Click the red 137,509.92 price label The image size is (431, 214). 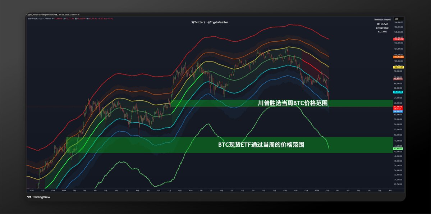(x=398, y=39)
